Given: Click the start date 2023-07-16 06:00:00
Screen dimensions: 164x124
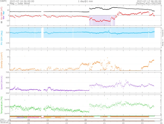Looking at the screenshot, I should pyautogui.click(x=21, y=1).
